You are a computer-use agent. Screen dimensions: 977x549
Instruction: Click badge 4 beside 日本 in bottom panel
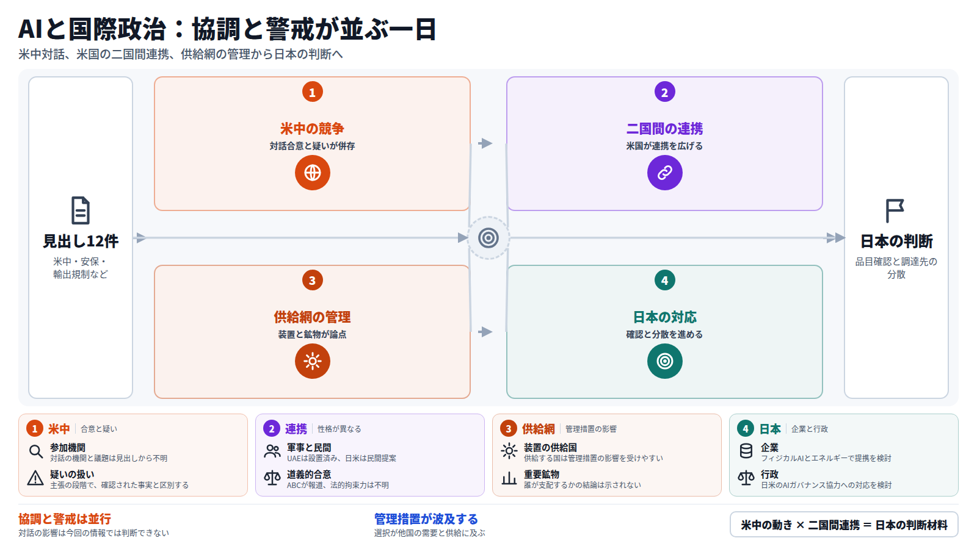tap(746, 429)
